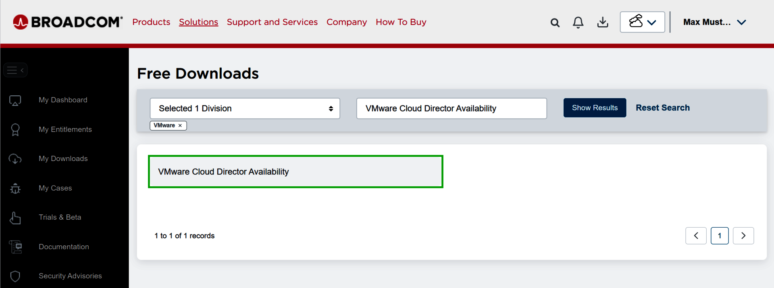Viewport: 774px width, 288px height.
Task: Click the Broadcom logo
Action: tap(68, 22)
